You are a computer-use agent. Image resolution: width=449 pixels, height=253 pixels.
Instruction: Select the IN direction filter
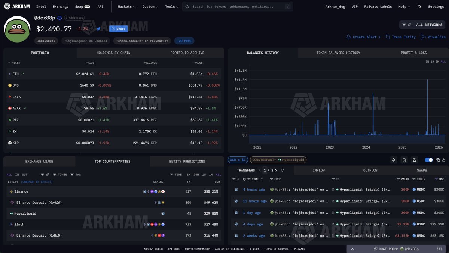pyautogui.click(x=17, y=174)
